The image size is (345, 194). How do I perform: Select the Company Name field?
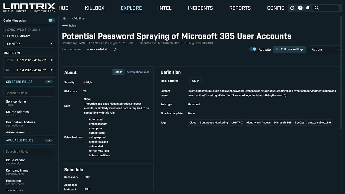(x=17, y=171)
